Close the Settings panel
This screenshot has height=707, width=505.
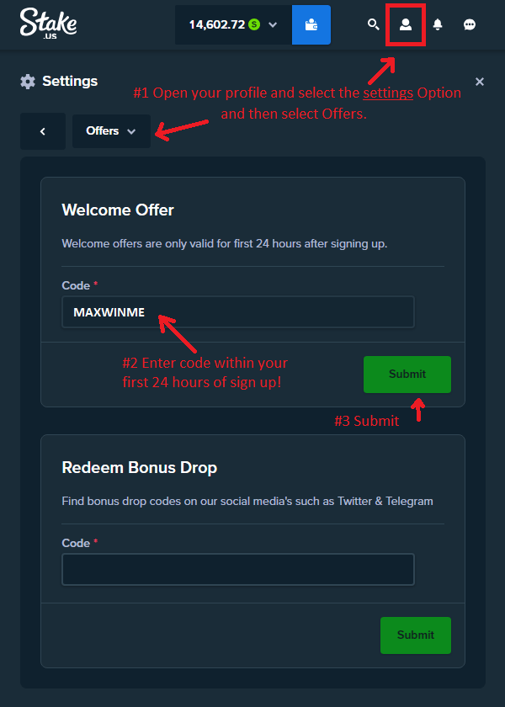click(480, 82)
